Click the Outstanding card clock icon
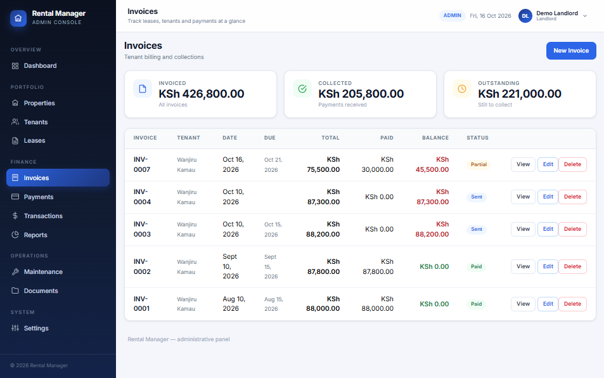604x378 pixels. pyautogui.click(x=462, y=89)
